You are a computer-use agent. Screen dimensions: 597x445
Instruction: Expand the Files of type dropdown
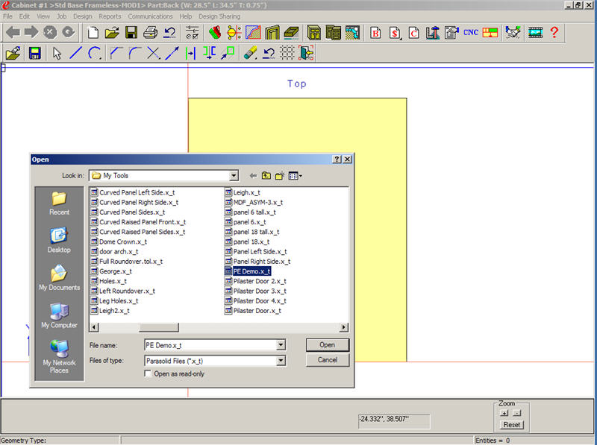tap(281, 361)
